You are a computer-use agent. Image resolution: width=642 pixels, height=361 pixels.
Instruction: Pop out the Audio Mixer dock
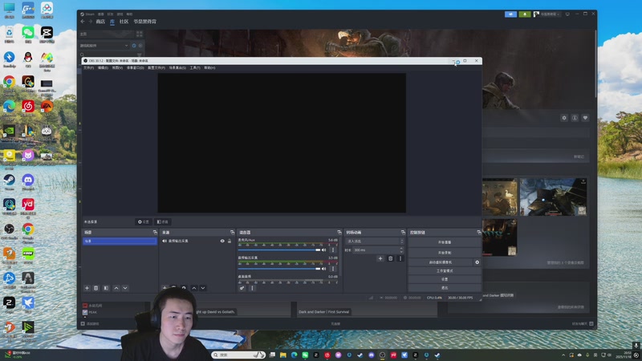point(339,233)
